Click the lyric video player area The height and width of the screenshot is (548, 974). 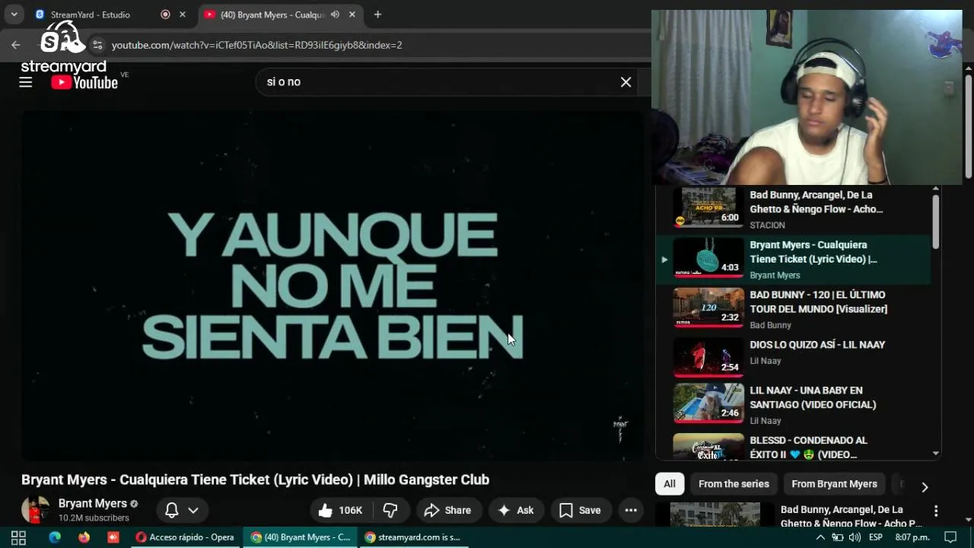click(333, 285)
